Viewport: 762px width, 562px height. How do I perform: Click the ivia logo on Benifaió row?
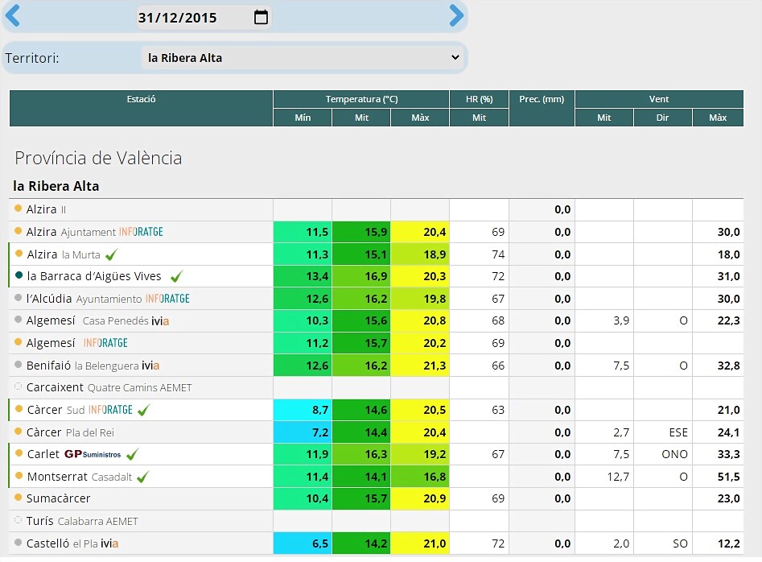click(x=150, y=366)
